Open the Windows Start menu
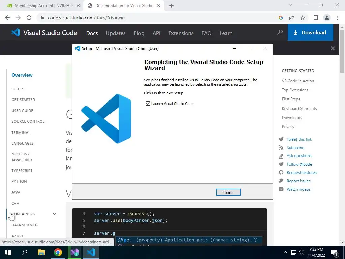Image resolution: width=345 pixels, height=259 pixels. coord(8,252)
